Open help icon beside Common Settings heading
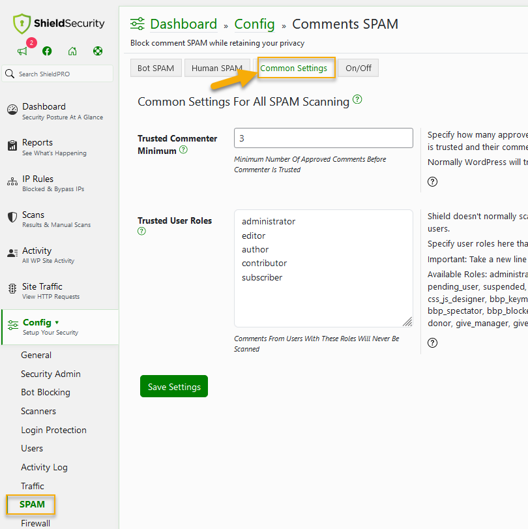528x529 pixels. tap(357, 100)
